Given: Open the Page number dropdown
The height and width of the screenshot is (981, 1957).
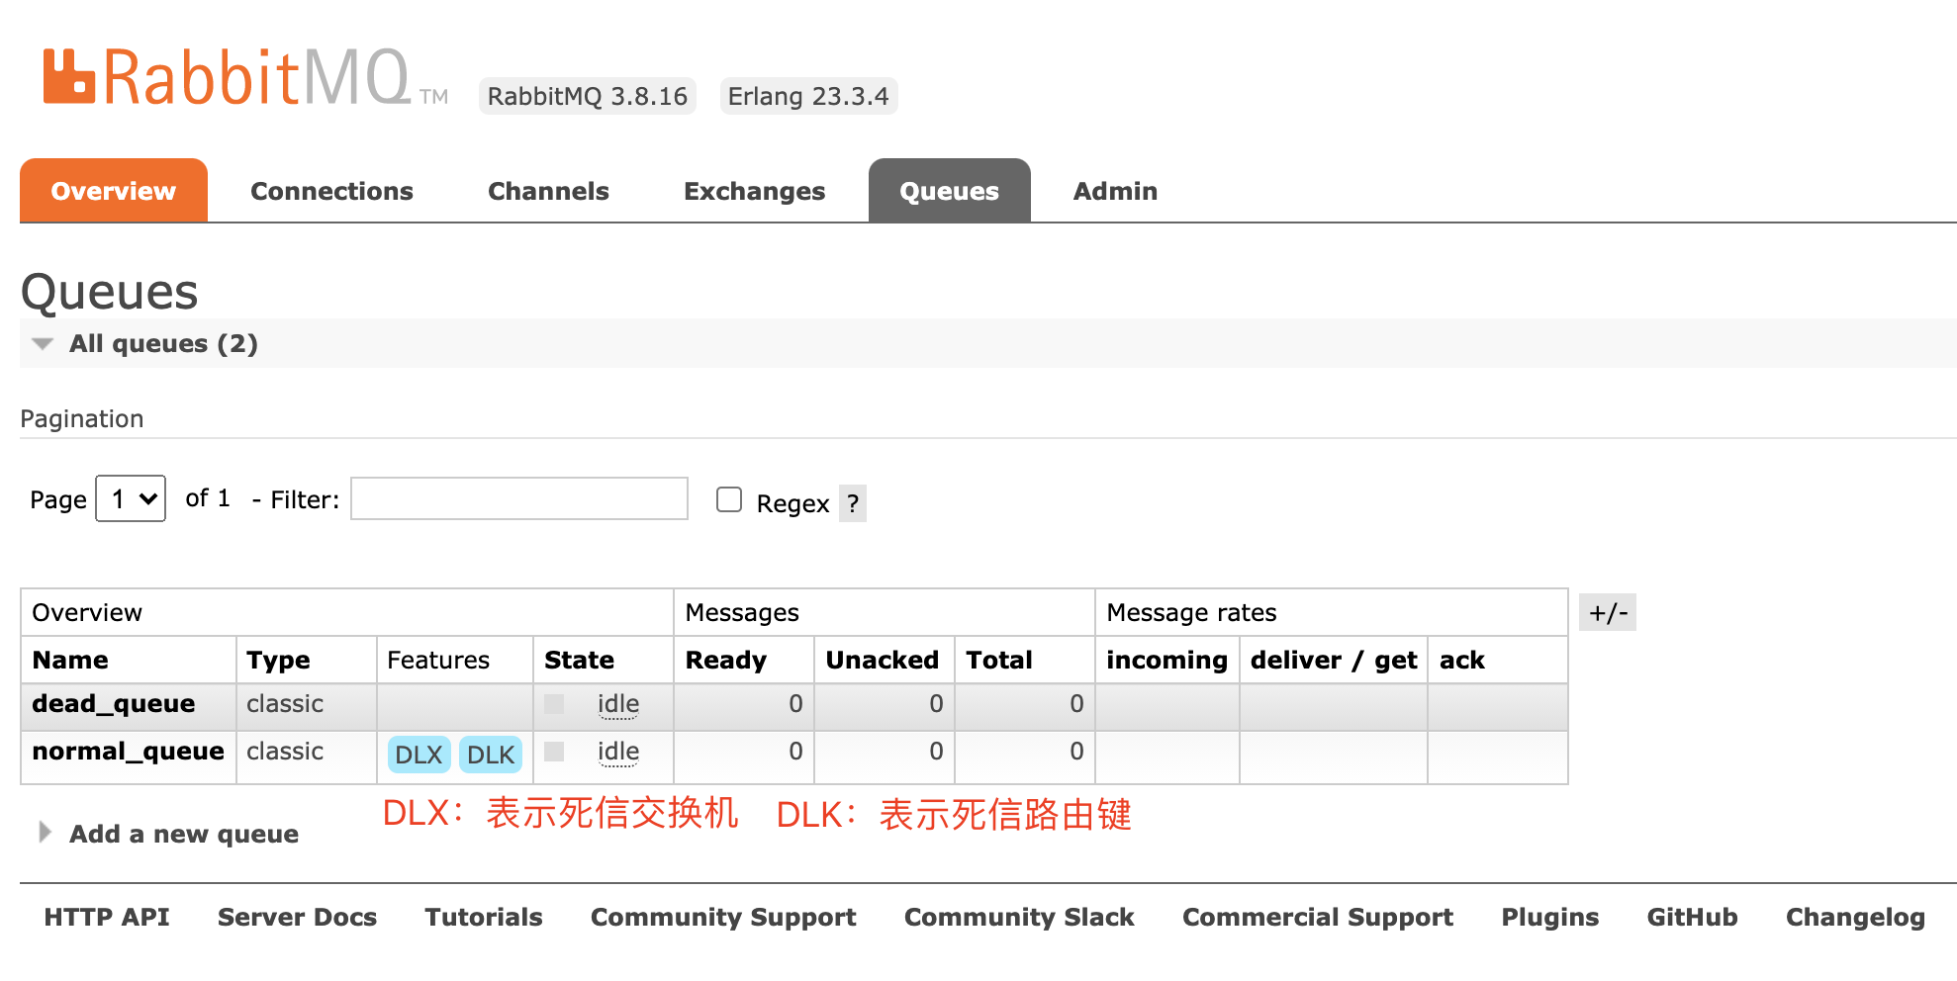Looking at the screenshot, I should tap(131, 498).
